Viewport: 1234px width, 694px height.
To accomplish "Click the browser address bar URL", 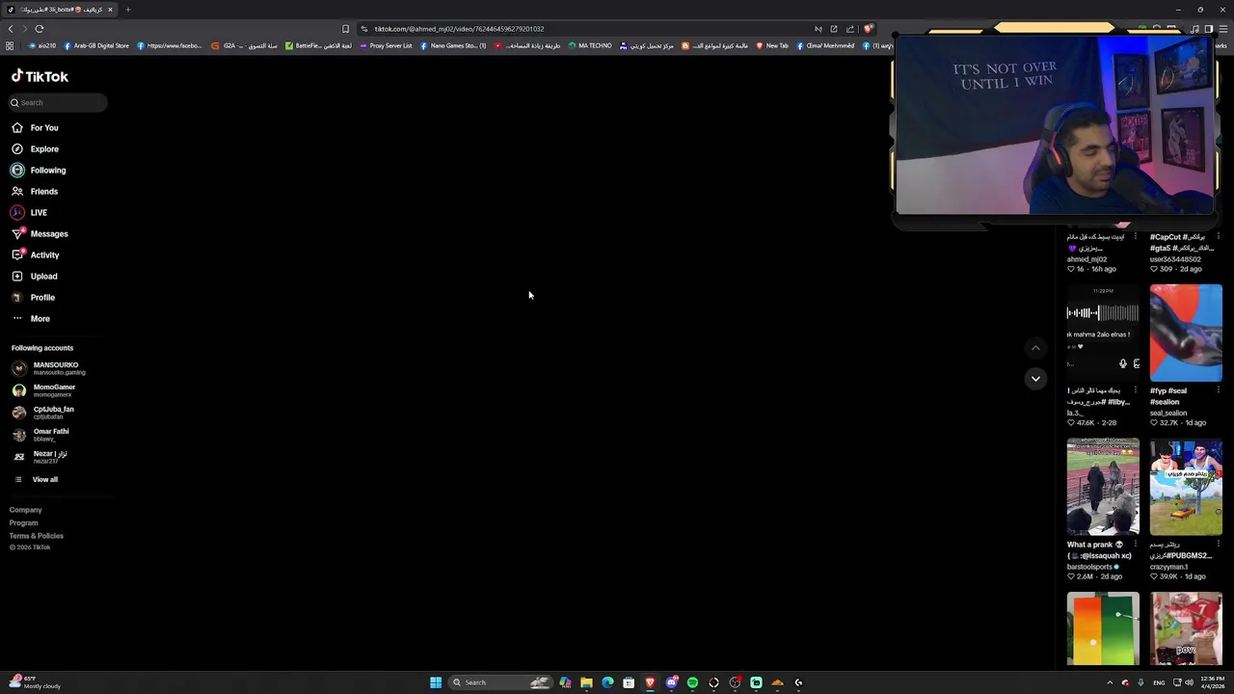I will pos(459,29).
